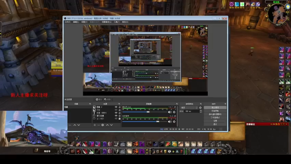Click the audio mixer vertical scrollbar
The height and width of the screenshot is (164, 291).
[178, 116]
